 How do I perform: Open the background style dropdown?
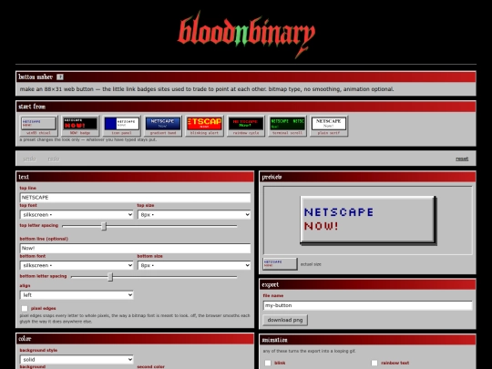(x=77, y=360)
